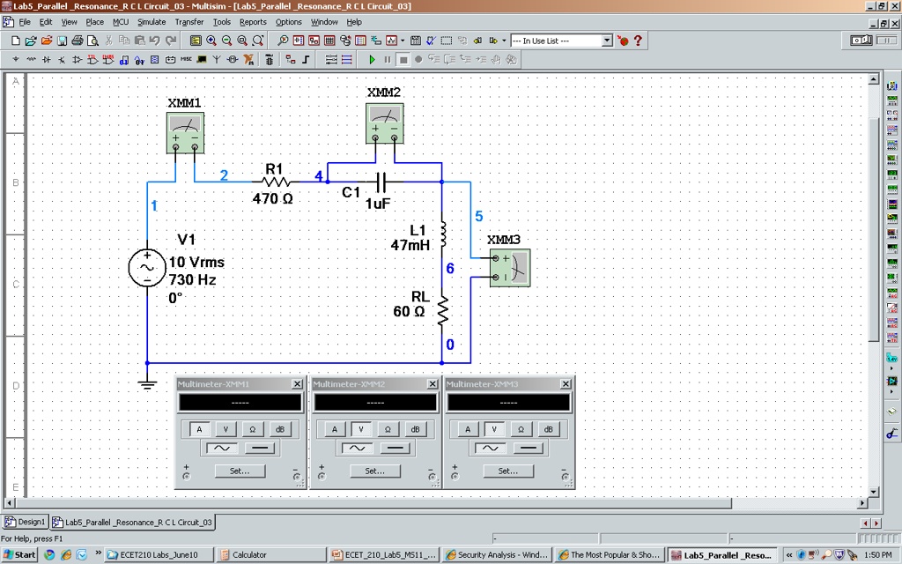Set Multimeter-XMM3 to current measurement A
The width and height of the screenshot is (902, 564).
[467, 429]
